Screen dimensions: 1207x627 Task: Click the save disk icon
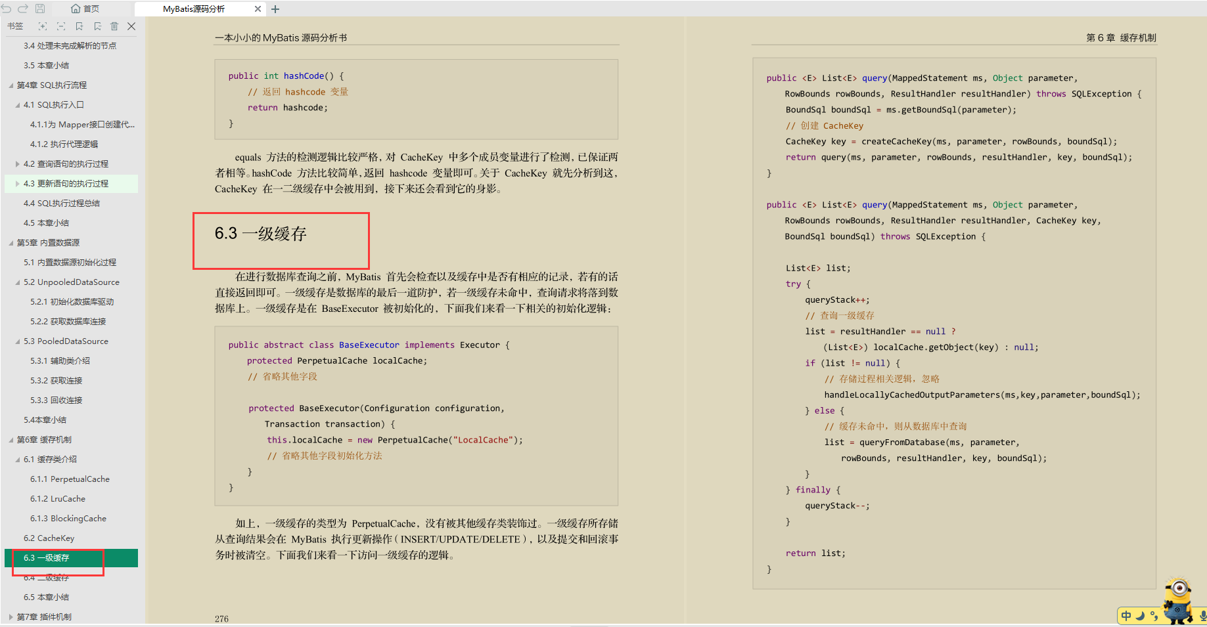click(x=40, y=9)
